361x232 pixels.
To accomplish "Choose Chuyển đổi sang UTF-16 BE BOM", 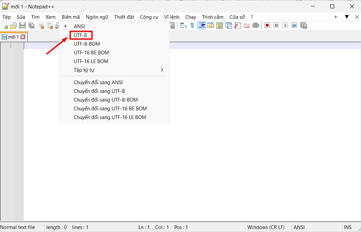I will (114, 109).
